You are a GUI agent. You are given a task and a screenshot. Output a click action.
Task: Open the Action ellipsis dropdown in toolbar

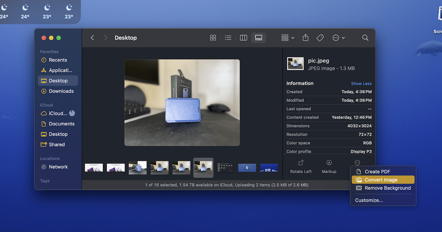338,38
